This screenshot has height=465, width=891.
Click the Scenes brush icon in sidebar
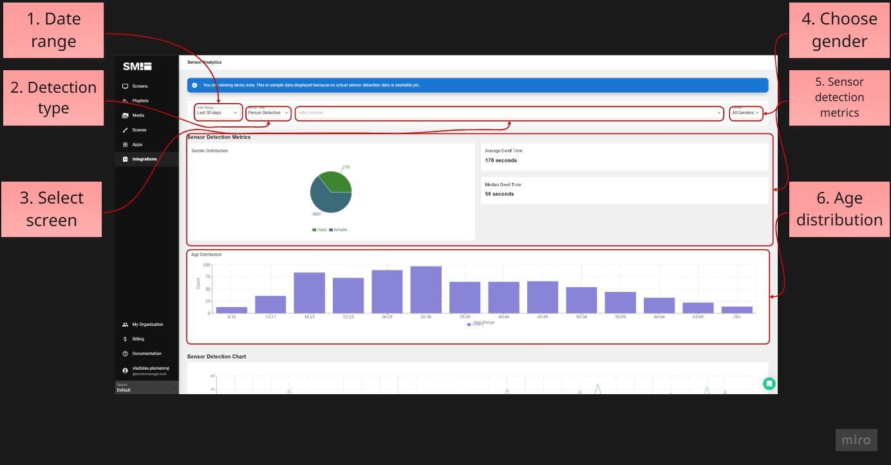[x=125, y=130]
